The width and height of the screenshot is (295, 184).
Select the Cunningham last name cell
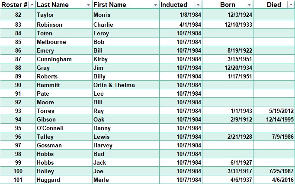[64, 59]
